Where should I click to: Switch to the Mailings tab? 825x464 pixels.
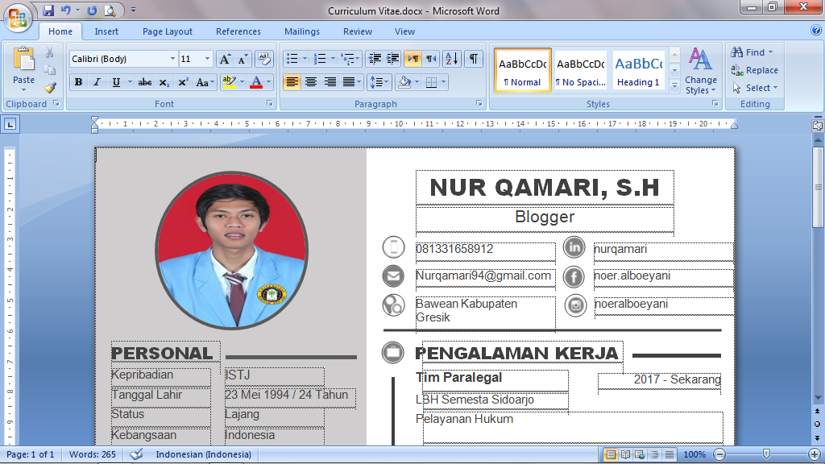click(301, 31)
